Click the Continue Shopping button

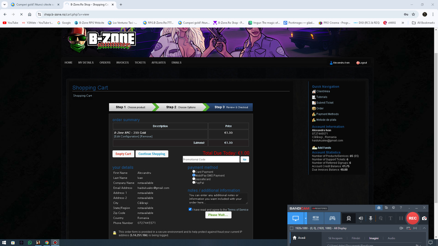click(x=152, y=154)
